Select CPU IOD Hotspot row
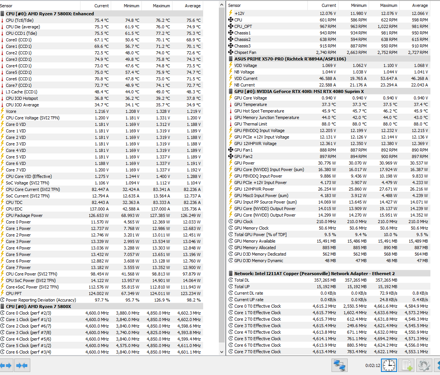440x375 pixels. (x=102, y=98)
